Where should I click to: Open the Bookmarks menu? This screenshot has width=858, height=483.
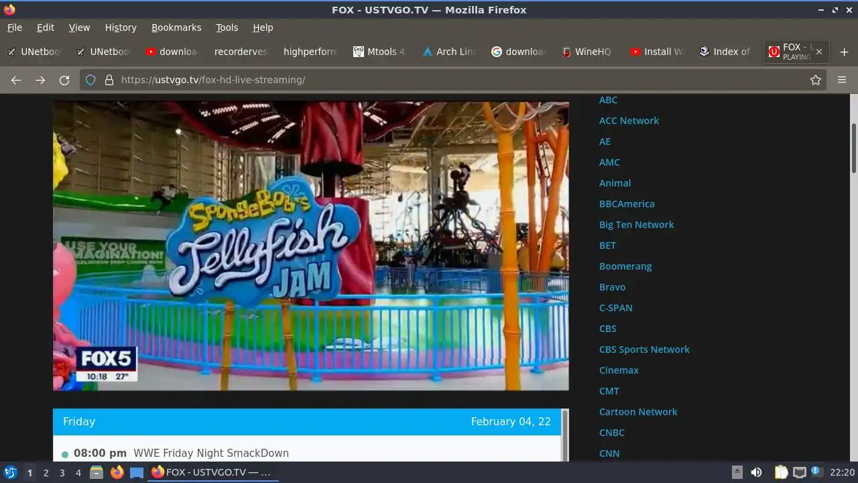176,28
